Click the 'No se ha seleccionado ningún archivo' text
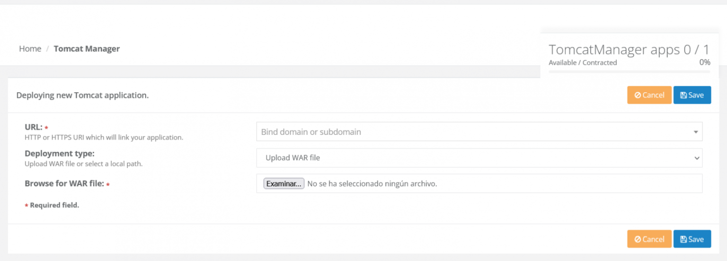The height and width of the screenshot is (261, 727). tap(372, 183)
